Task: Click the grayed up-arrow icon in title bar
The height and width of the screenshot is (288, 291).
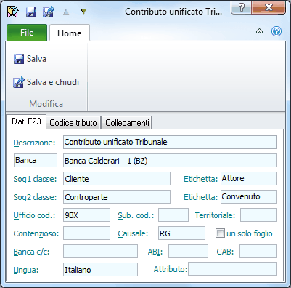Action: click(66, 12)
